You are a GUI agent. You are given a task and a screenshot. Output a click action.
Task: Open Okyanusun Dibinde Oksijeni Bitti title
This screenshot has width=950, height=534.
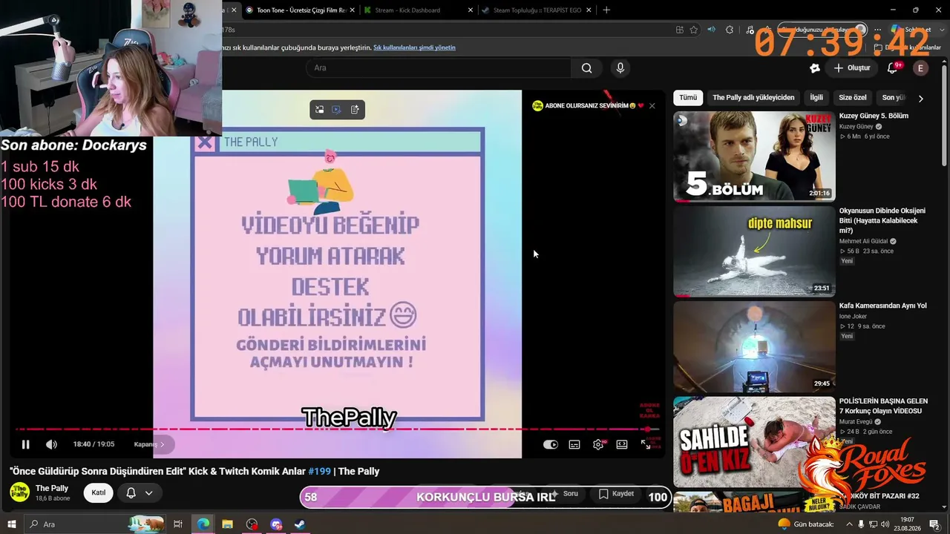tap(882, 220)
